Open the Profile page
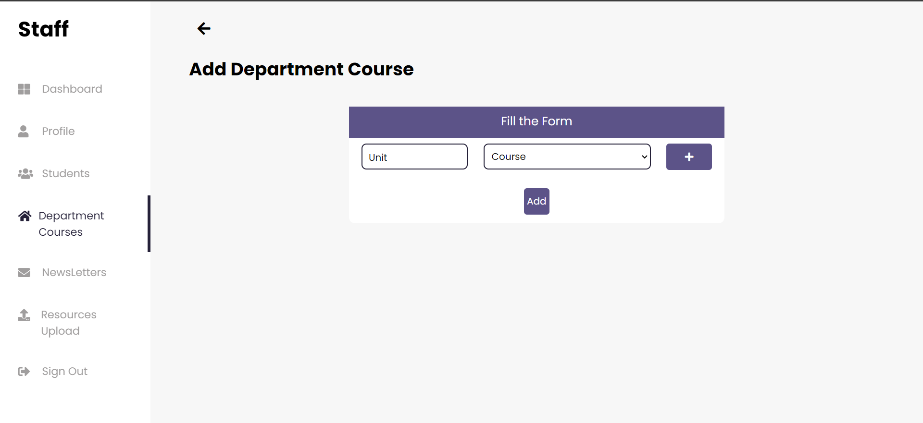 58,131
